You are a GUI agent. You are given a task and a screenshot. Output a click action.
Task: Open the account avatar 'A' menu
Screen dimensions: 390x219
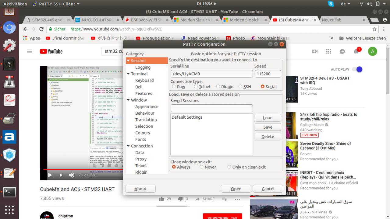coord(372,51)
